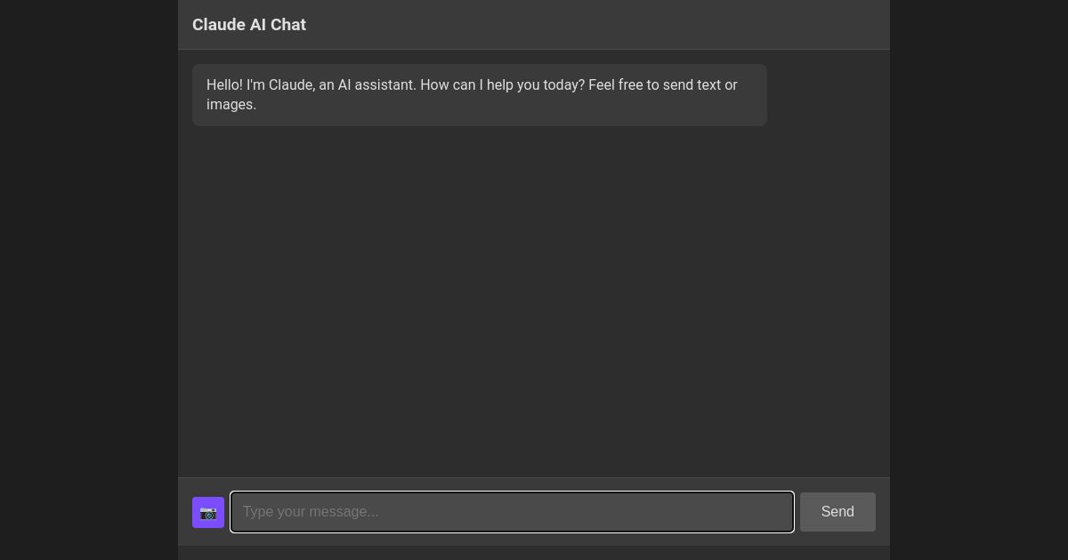Click the dark input composer bar

tap(534, 542)
